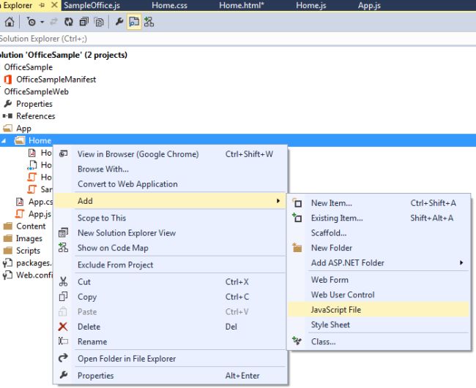
Task: Switch to the Home.js tab
Action: 310,5
